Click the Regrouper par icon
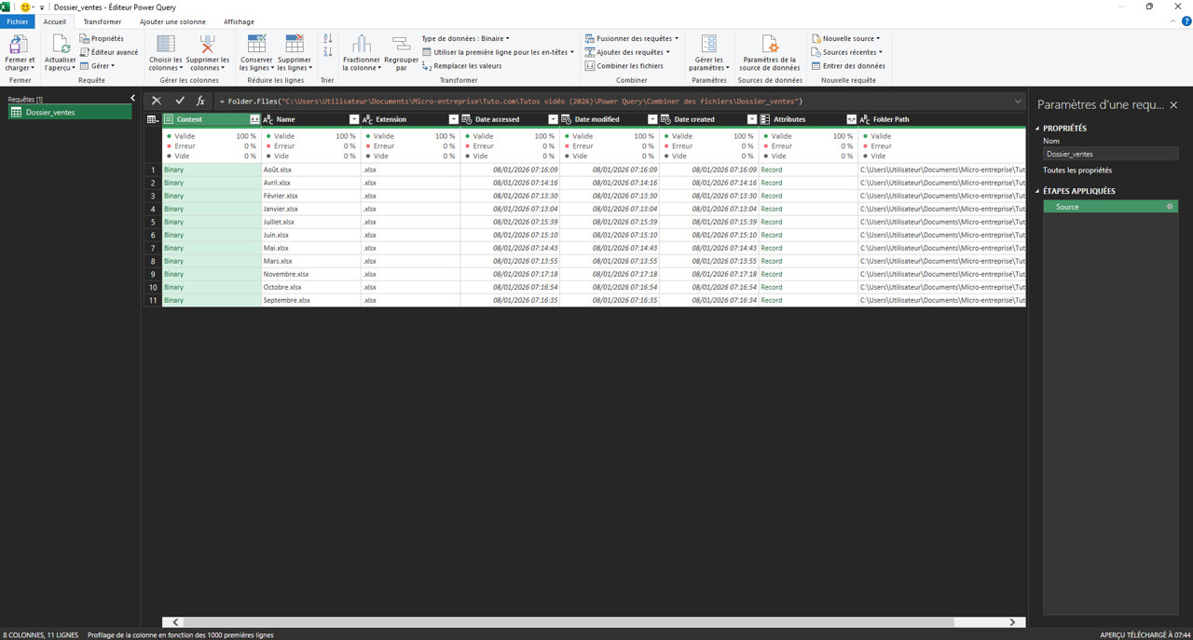Image resolution: width=1193 pixels, height=640 pixels. pyautogui.click(x=401, y=45)
